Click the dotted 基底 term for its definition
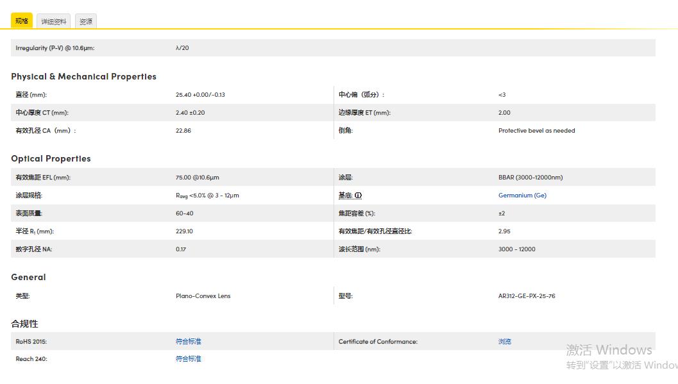The width and height of the screenshot is (678, 384). point(346,195)
